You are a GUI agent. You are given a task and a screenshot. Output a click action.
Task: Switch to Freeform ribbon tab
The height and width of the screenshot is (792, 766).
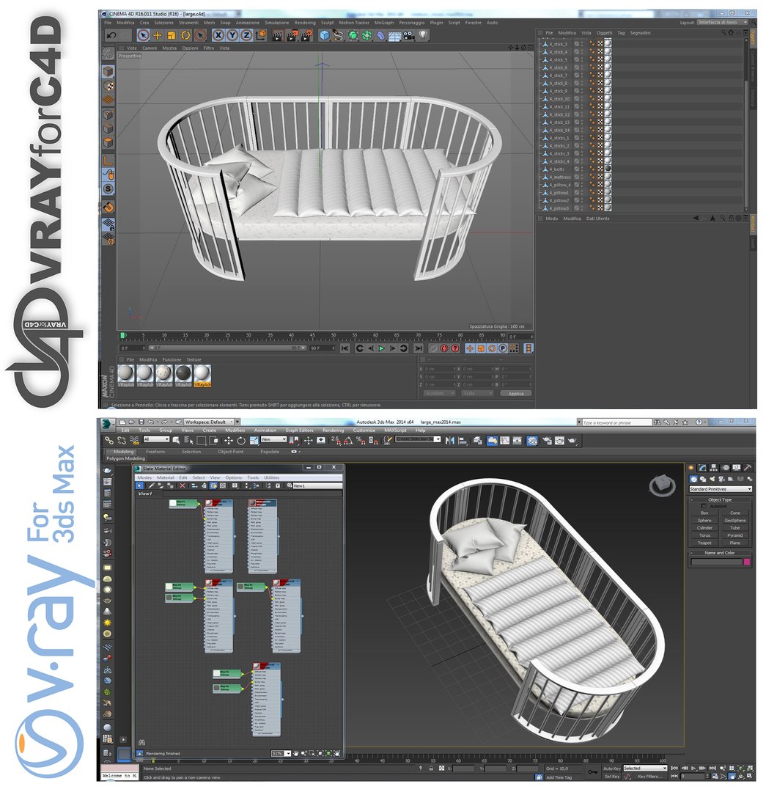point(155,452)
